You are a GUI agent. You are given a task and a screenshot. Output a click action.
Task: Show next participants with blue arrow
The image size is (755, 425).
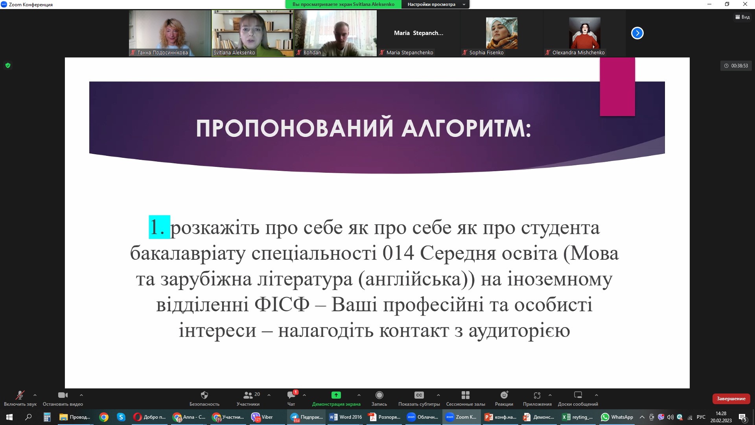click(x=637, y=33)
